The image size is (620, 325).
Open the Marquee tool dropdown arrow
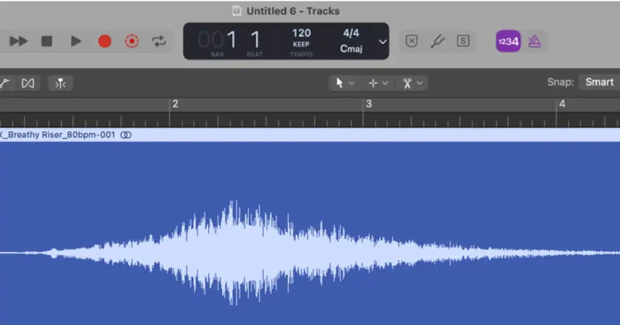[386, 83]
